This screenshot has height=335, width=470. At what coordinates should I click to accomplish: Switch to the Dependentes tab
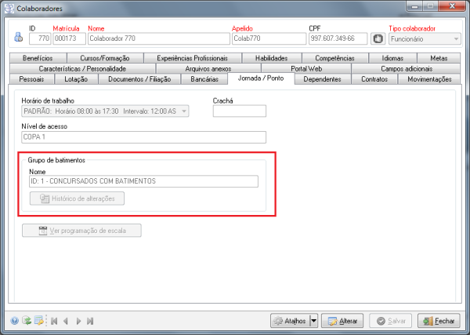(321, 79)
